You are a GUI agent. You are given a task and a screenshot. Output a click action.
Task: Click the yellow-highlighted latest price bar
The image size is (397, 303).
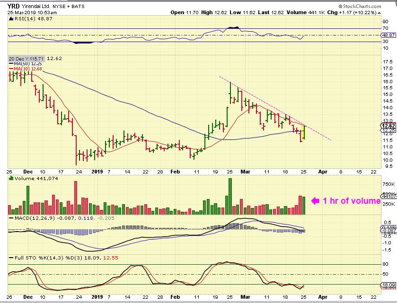305,132
